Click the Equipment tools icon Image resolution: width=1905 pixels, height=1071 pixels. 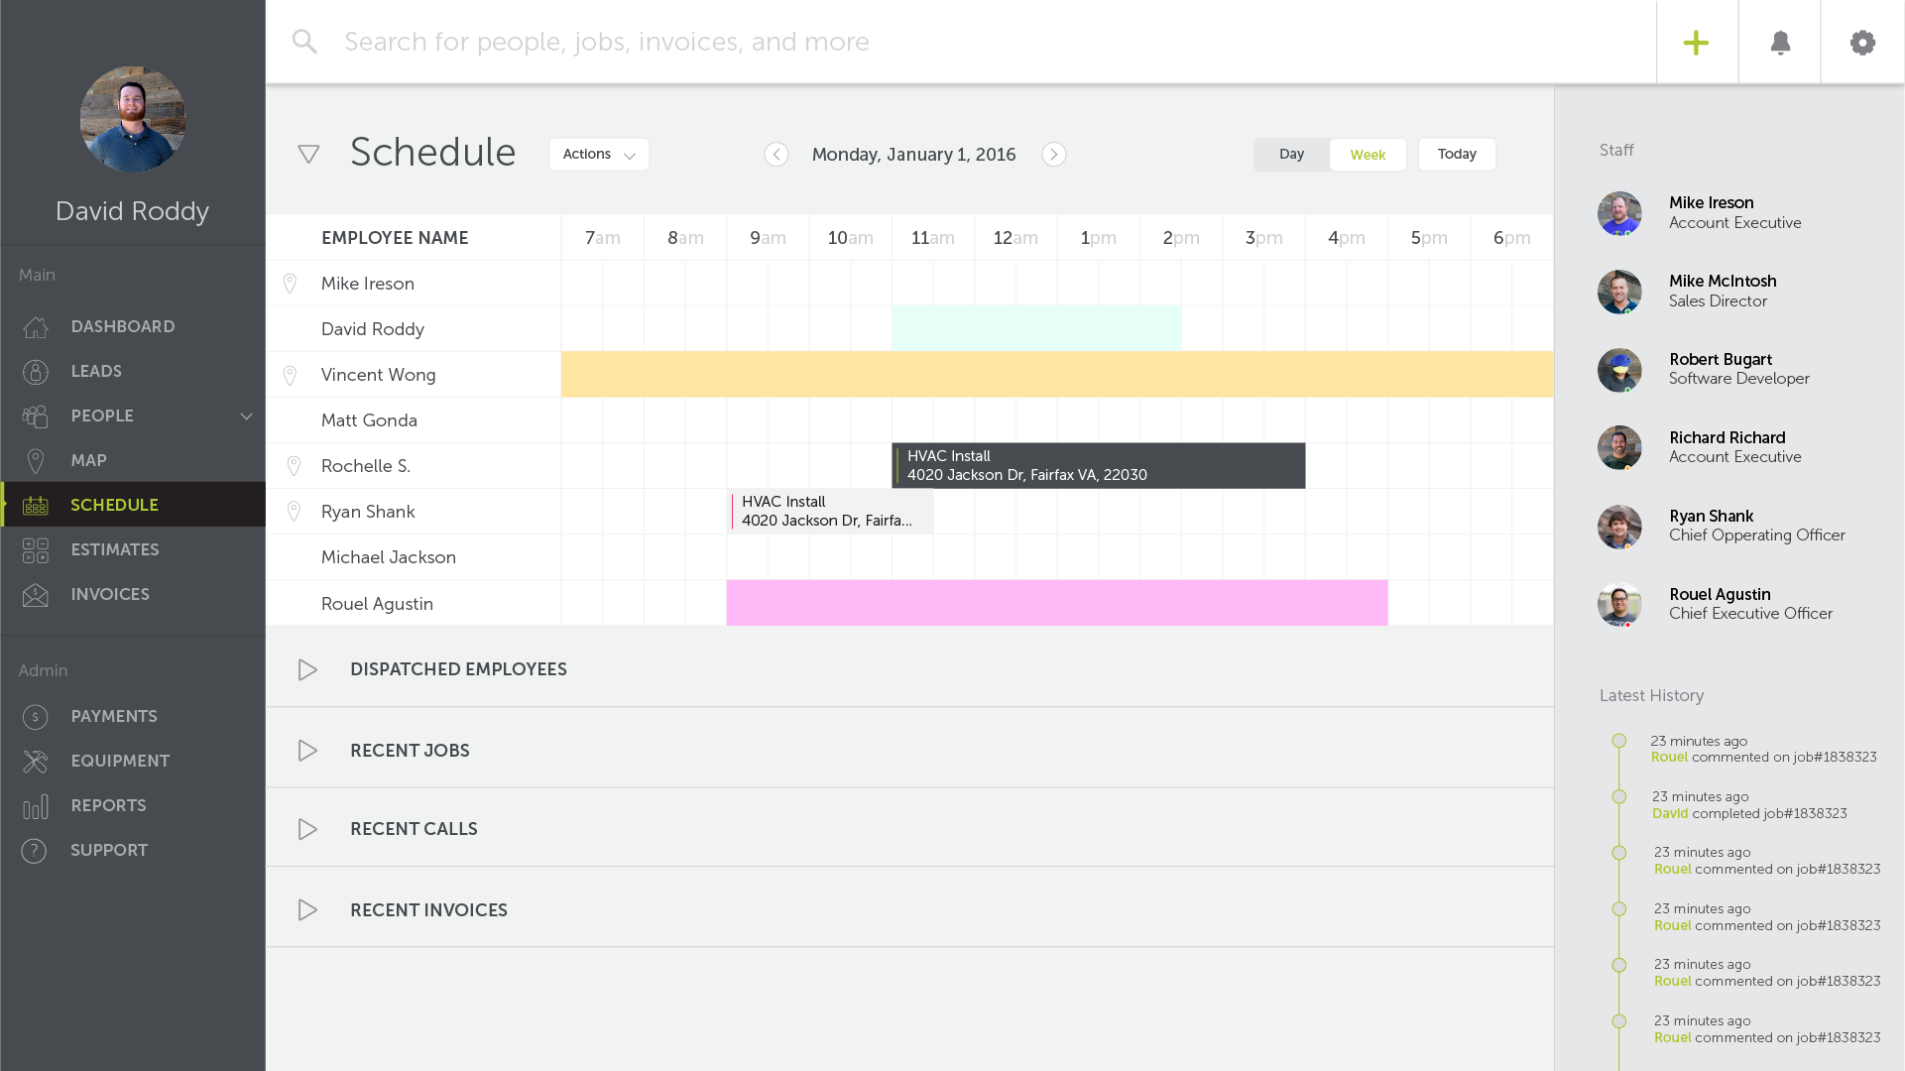[35, 762]
